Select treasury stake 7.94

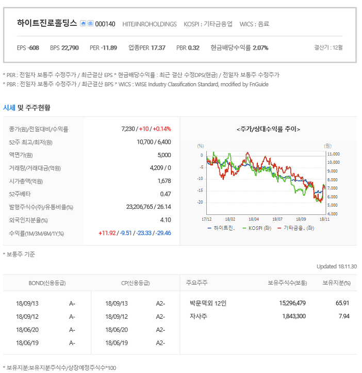pos(344,316)
